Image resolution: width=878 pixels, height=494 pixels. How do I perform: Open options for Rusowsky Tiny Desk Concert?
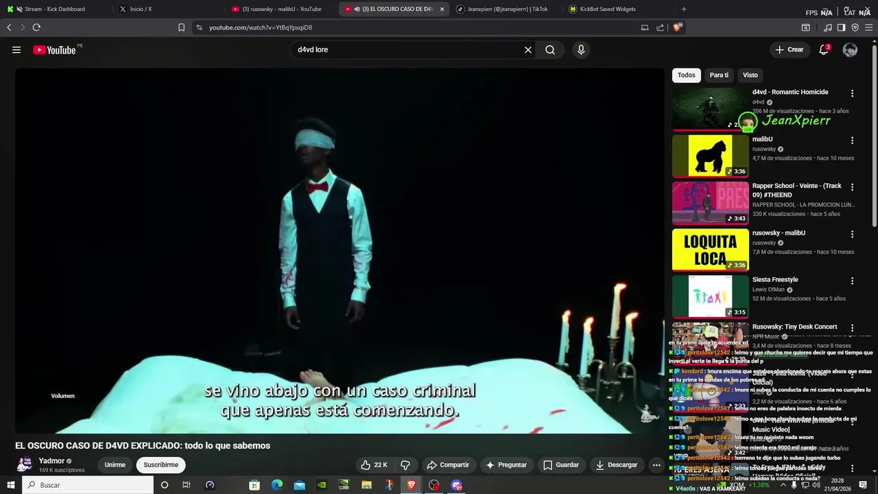point(853,328)
